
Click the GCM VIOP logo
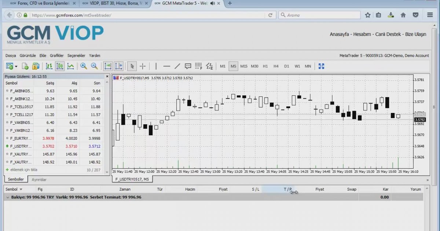pyautogui.click(x=55, y=35)
